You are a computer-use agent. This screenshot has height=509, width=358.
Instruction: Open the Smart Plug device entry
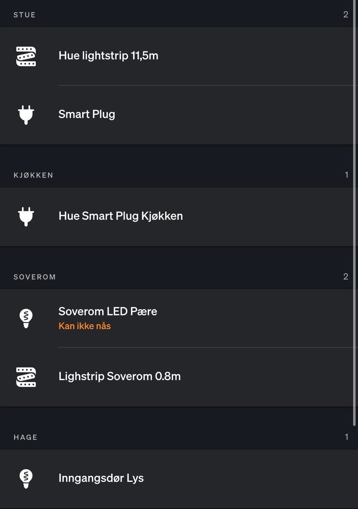pyautogui.click(x=87, y=114)
